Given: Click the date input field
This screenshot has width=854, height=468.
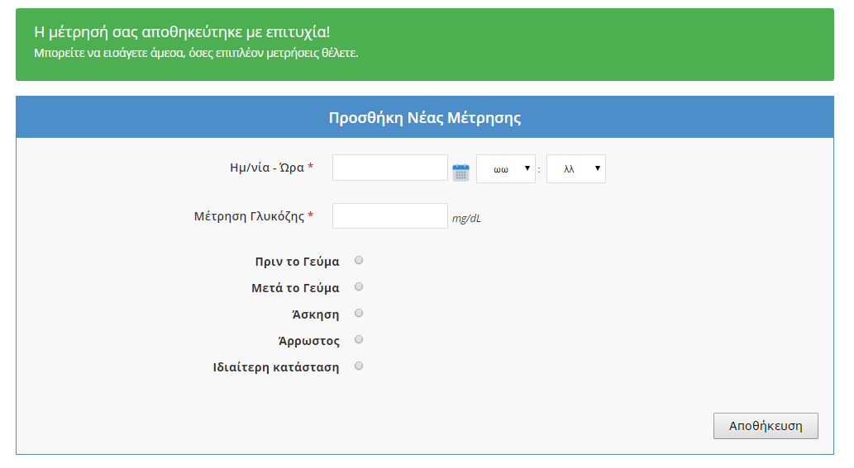Looking at the screenshot, I should click(x=389, y=168).
